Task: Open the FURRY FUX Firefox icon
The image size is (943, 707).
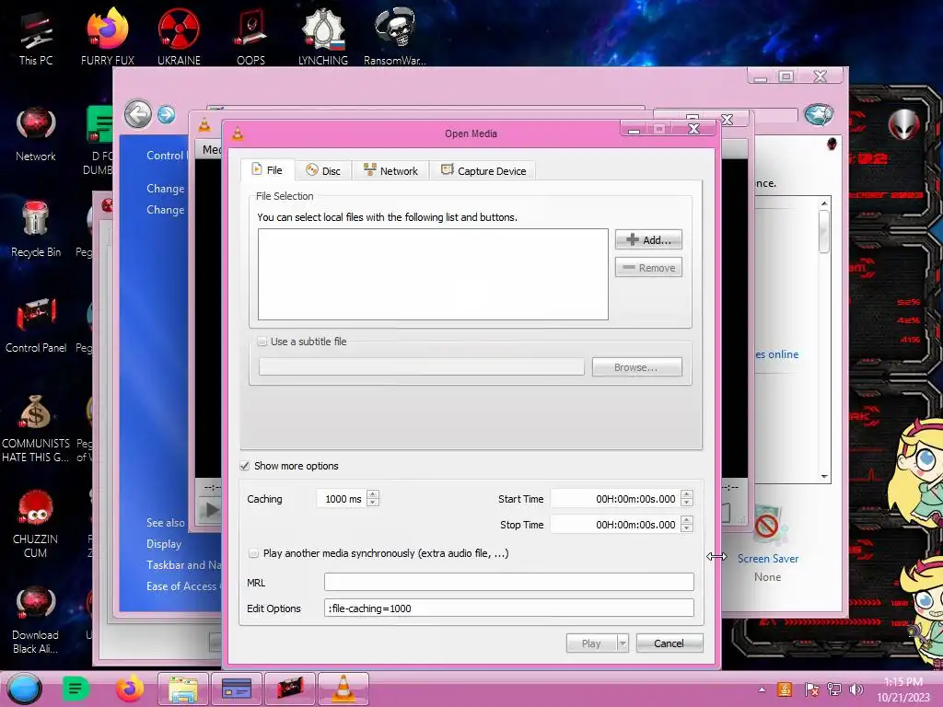Action: (108, 37)
